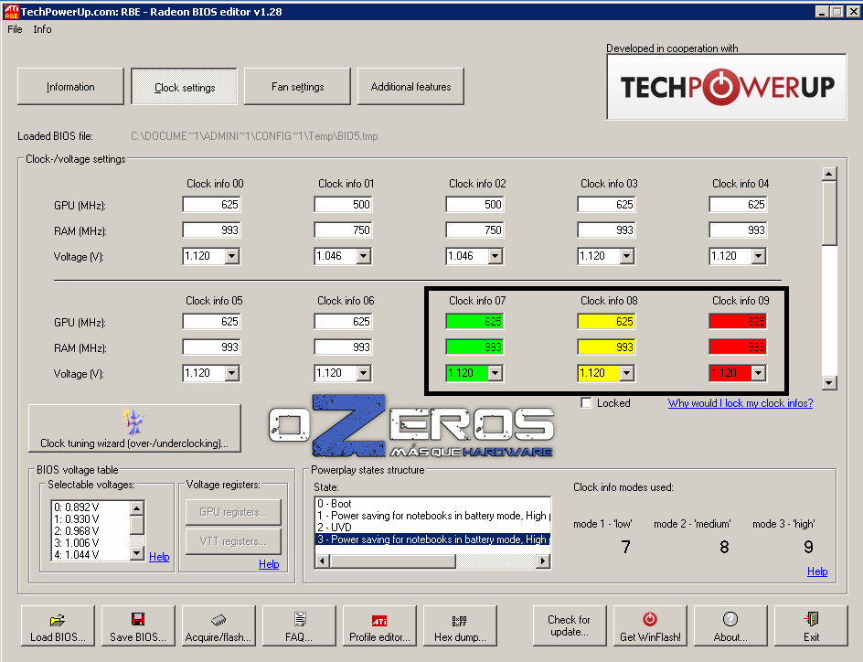Expand Clock info 01 voltage dropdown

364,256
